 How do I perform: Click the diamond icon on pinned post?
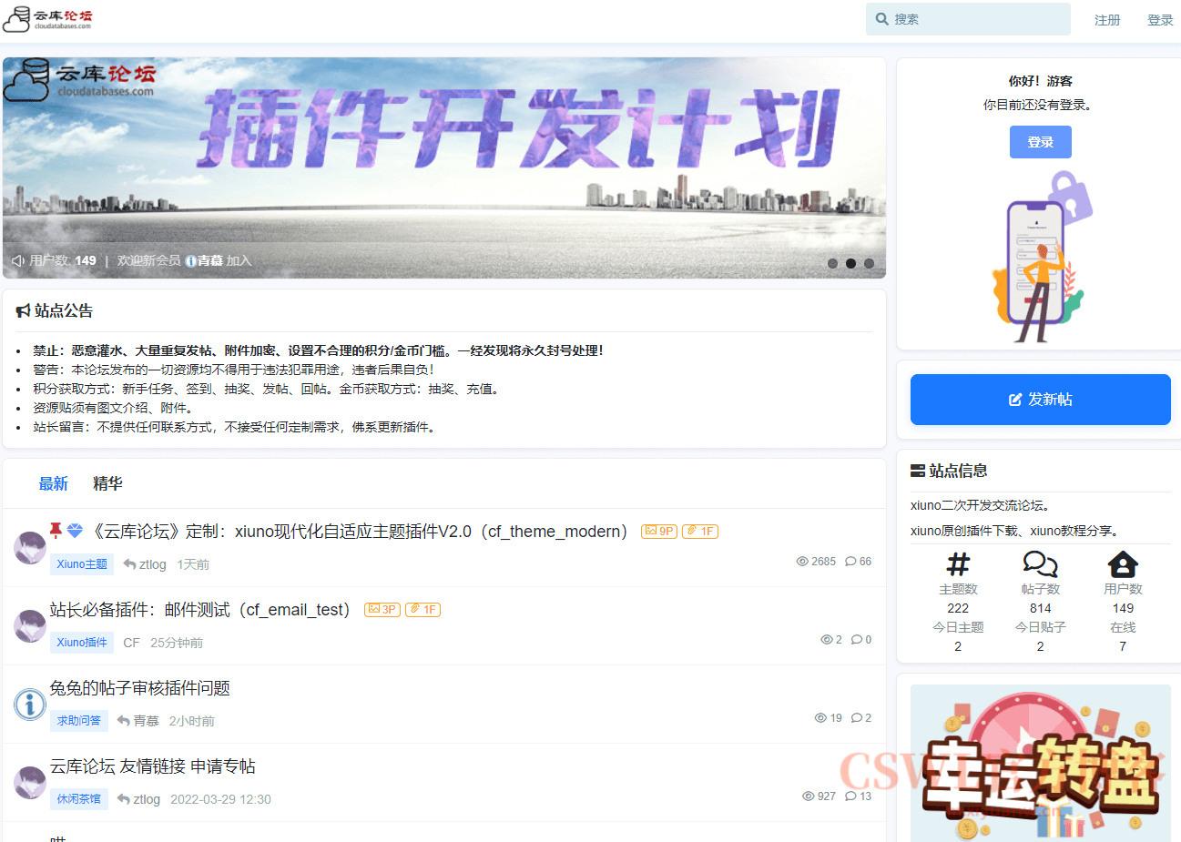(x=76, y=531)
